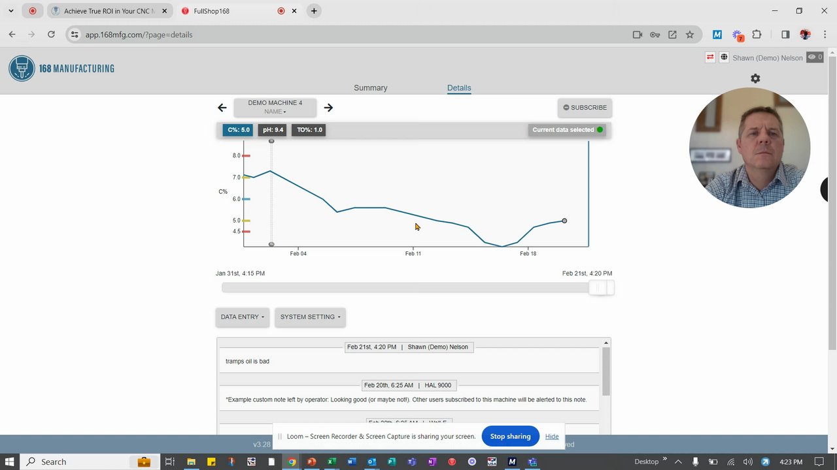Click the Current data selected indicator
The image size is (837, 470).
pos(568,130)
